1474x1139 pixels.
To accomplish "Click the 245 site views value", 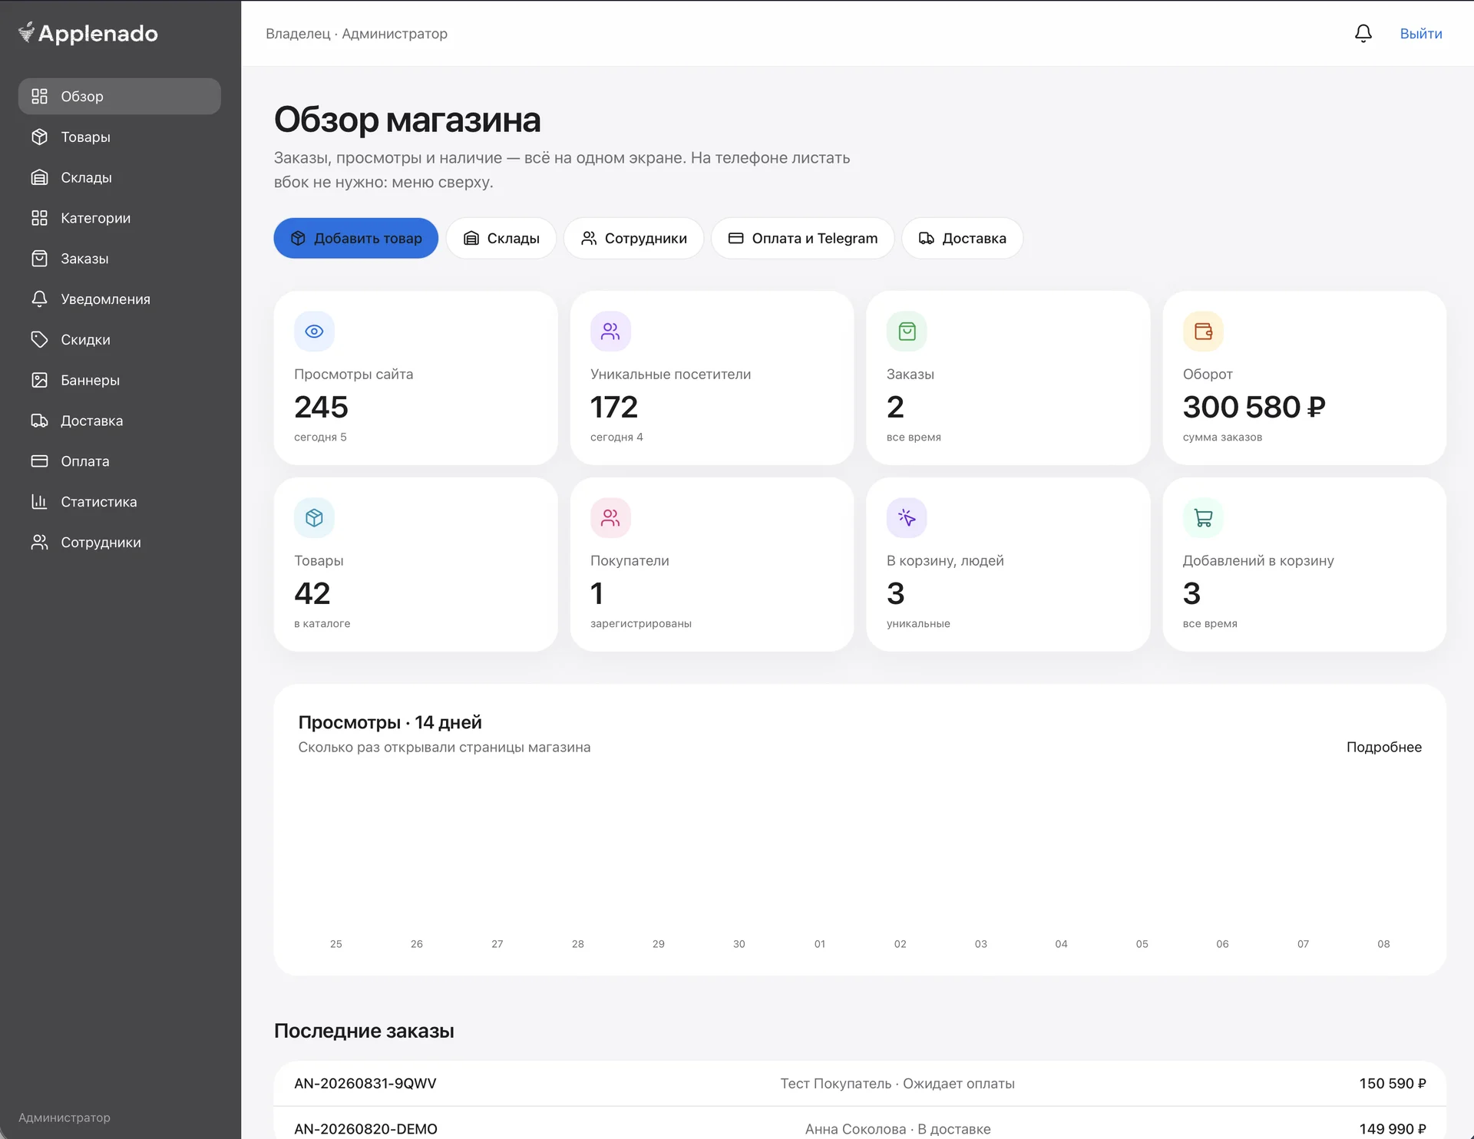I will pos(321,407).
